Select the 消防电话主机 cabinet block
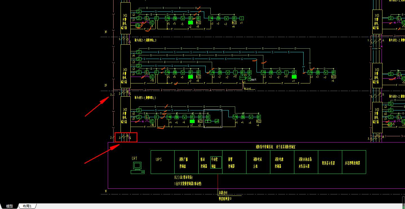This screenshot has width=405, height=209. point(258,162)
